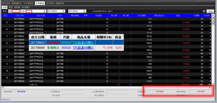Click the 結算價 column header
This screenshot has width=217, height=103.
coord(98,16)
